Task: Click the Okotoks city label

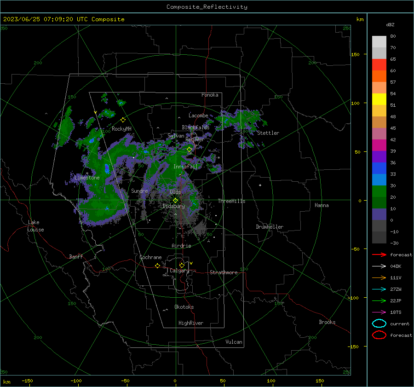Action: pos(184,307)
